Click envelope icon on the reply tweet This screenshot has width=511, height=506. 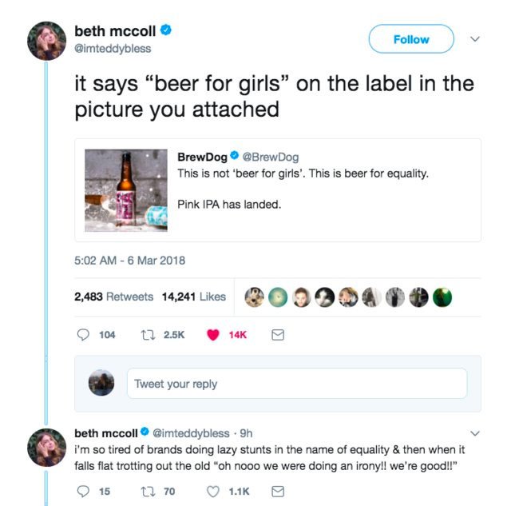[278, 491]
